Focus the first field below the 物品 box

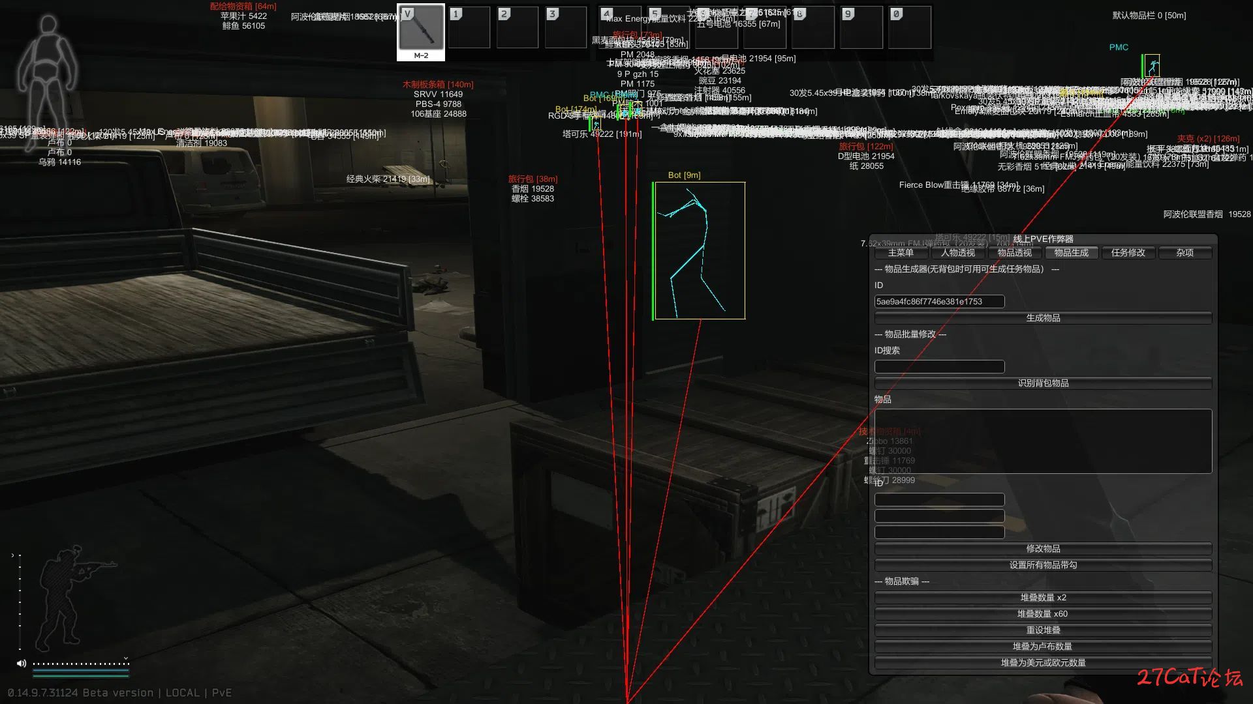[939, 500]
